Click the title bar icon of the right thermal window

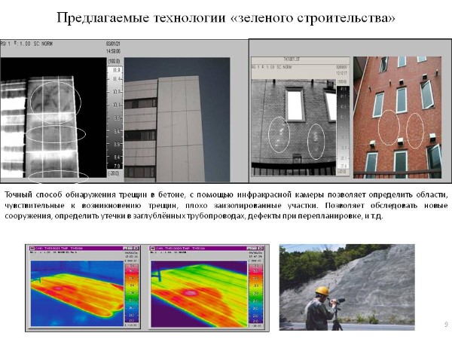153,248
